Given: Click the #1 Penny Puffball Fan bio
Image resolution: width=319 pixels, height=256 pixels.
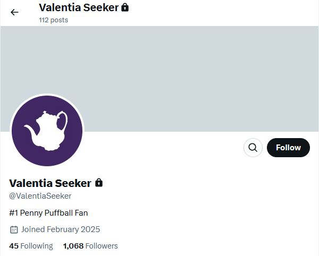Looking at the screenshot, I should pos(48,213).
